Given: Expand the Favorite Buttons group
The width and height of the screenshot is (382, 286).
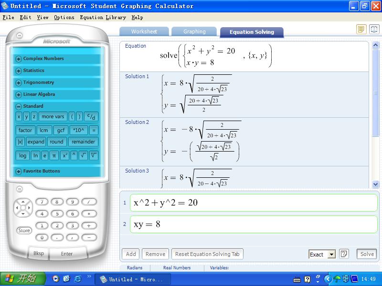Looking at the screenshot, I should click(19, 172).
